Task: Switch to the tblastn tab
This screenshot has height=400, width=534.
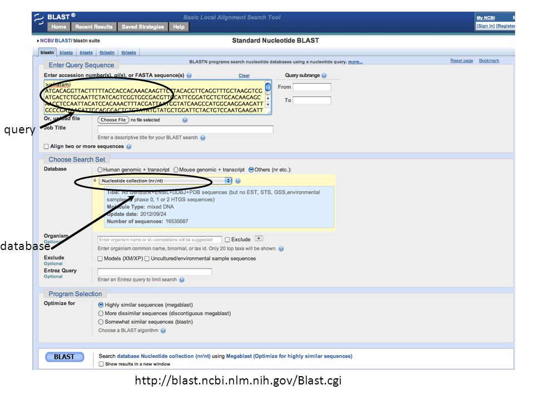Action: 107,53
